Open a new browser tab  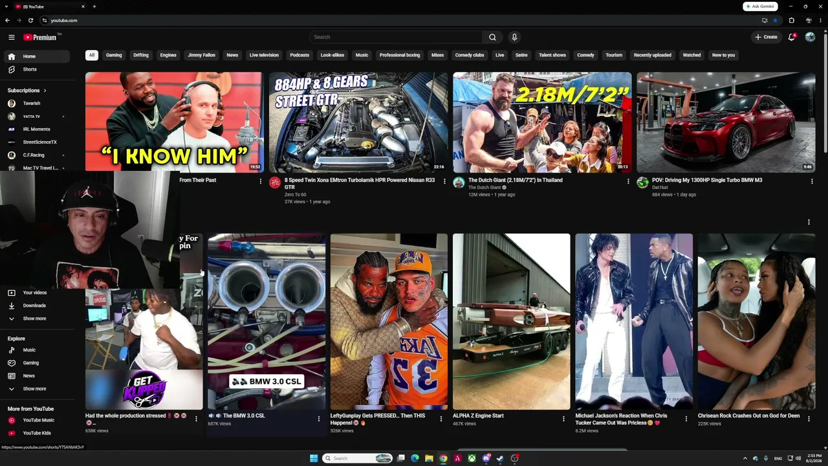coord(94,6)
